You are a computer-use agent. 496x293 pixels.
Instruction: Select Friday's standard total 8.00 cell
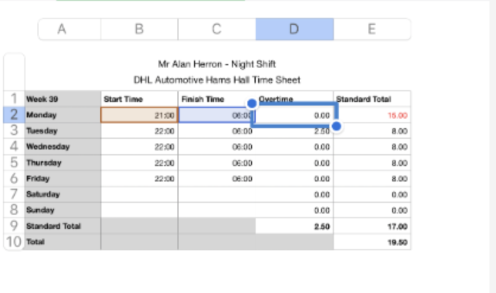coord(372,179)
